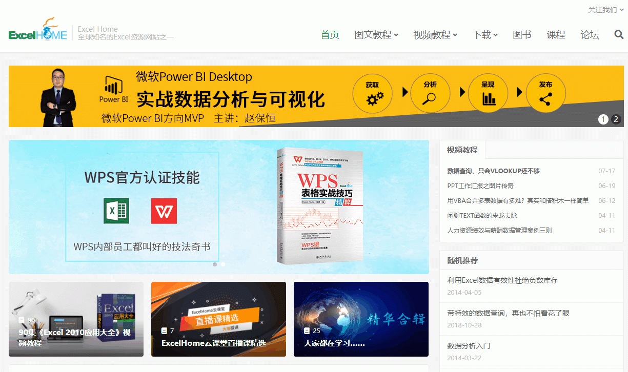The width and height of the screenshot is (628, 372).
Task: Click the 获取 gears circle icon
Action: [372, 94]
